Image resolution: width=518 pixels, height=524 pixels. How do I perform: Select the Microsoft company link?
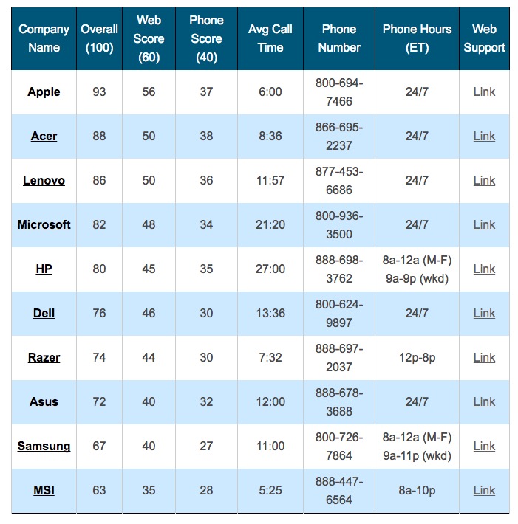[44, 225]
